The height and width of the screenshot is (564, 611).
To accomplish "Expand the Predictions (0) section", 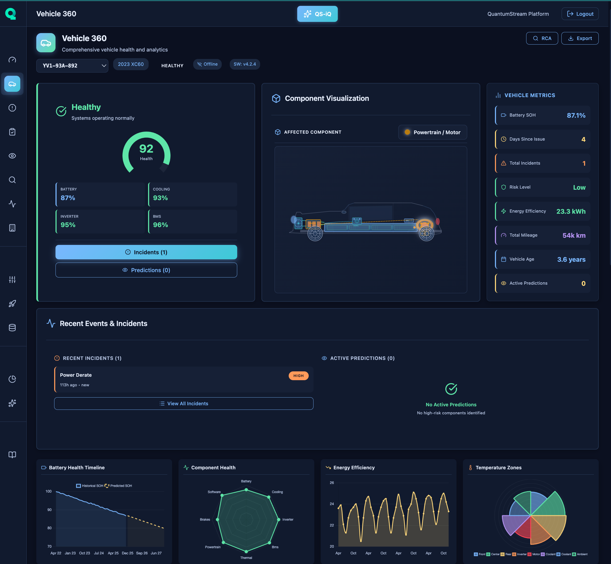I will point(146,270).
